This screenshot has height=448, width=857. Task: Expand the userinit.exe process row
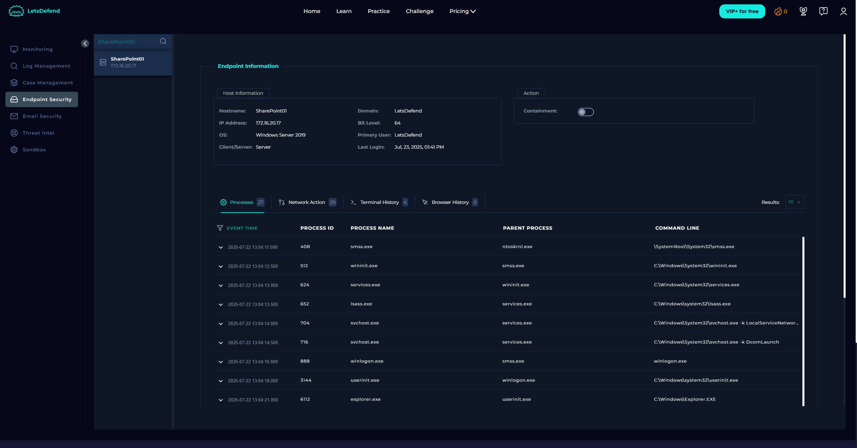pos(221,381)
